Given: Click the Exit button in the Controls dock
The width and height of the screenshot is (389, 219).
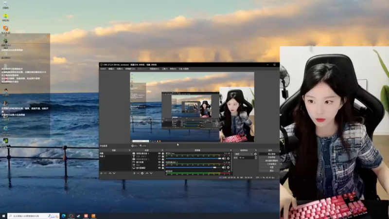Looking at the screenshot, I should [270, 171].
